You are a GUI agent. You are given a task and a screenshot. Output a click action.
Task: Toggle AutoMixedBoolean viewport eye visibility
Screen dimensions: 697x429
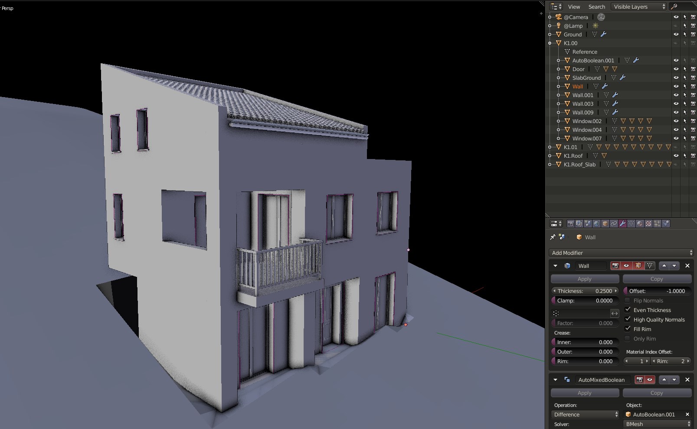(x=650, y=380)
